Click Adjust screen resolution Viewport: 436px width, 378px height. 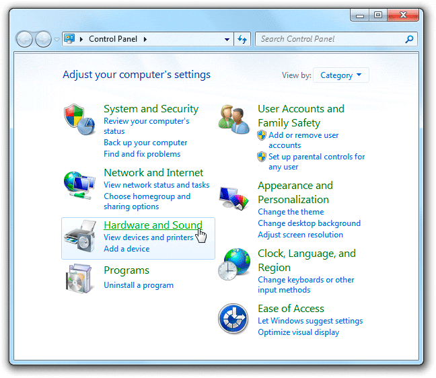[x=300, y=235]
